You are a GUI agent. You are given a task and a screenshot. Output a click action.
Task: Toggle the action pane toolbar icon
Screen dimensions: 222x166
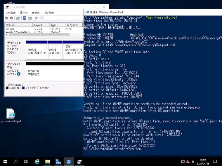tap(30, 18)
